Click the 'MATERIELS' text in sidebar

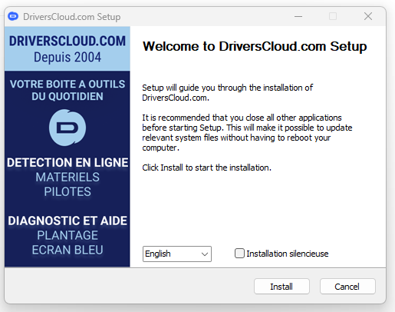tap(67, 178)
